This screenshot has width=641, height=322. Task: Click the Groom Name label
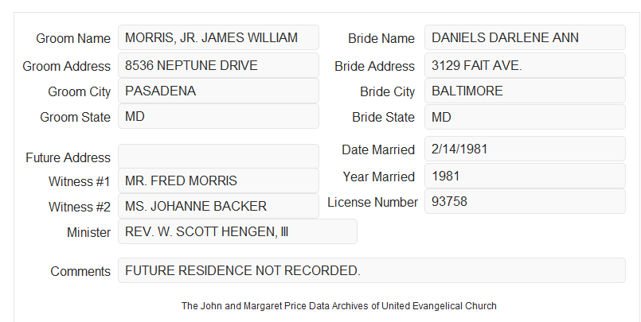(x=73, y=38)
